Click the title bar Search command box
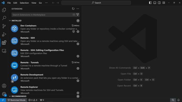 tap(96, 3)
